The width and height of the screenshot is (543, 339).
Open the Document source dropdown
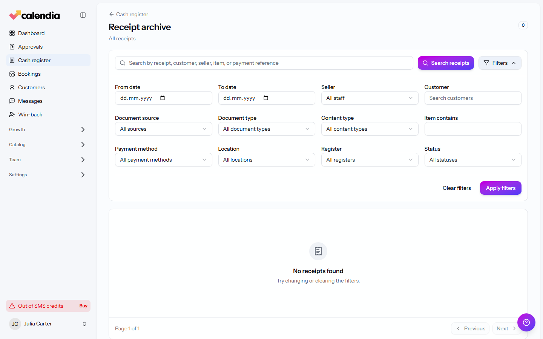[x=163, y=129]
